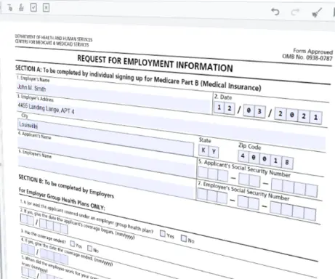Select the REQUEST FOR EMPLOYMENT INFORMATION title

point(155,63)
